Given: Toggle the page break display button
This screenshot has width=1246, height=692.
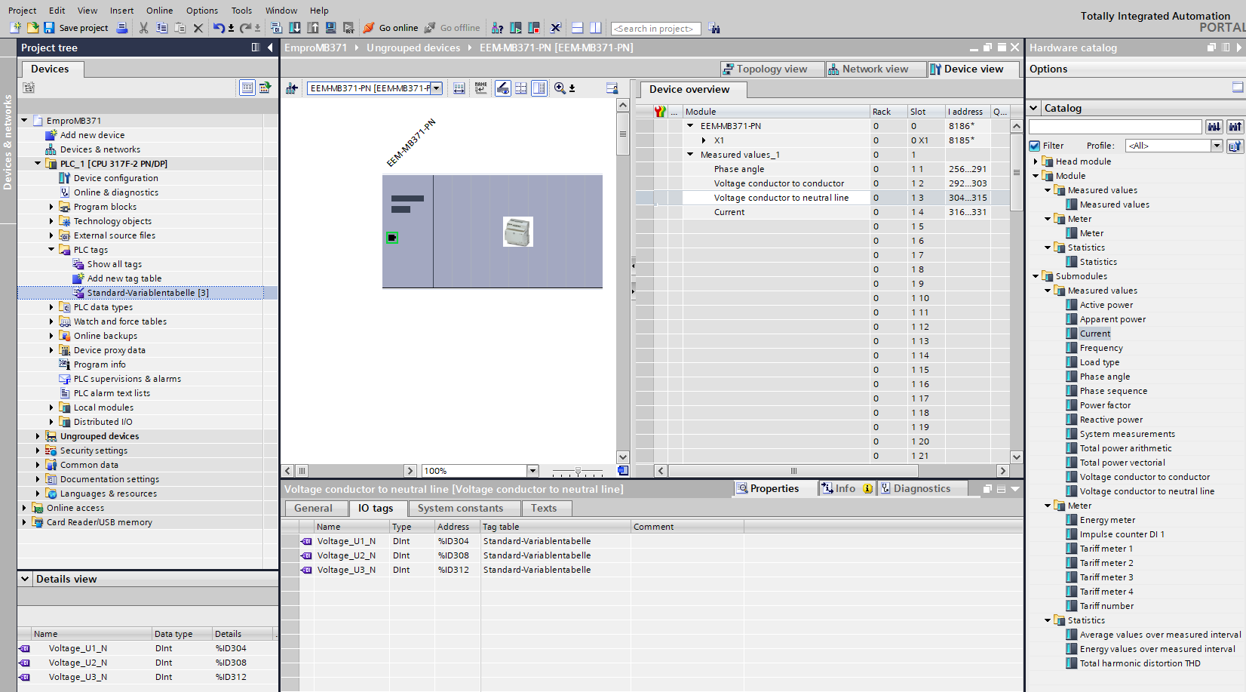Looking at the screenshot, I should 539,88.
